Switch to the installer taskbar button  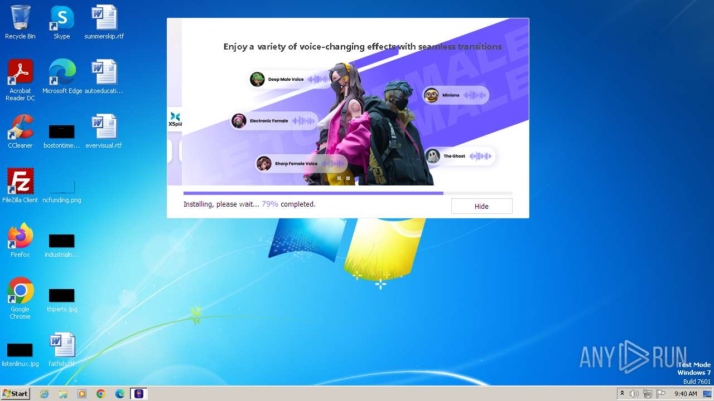pos(139,394)
